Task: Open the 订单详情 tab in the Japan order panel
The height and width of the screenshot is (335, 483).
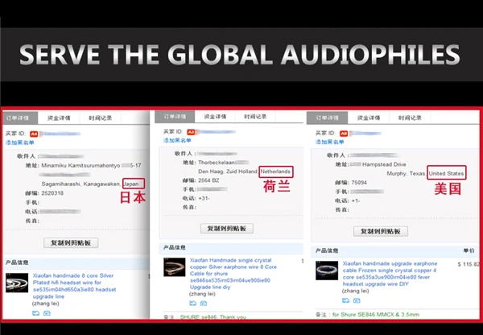Action: 19,118
